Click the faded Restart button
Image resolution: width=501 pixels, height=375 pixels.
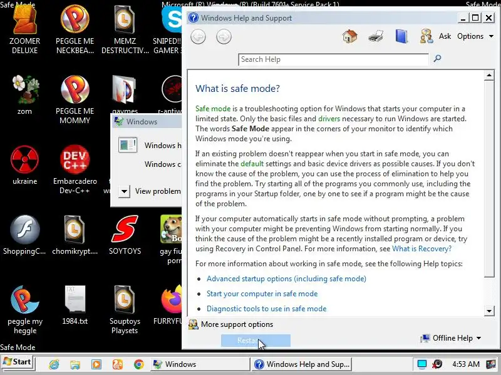click(x=256, y=341)
